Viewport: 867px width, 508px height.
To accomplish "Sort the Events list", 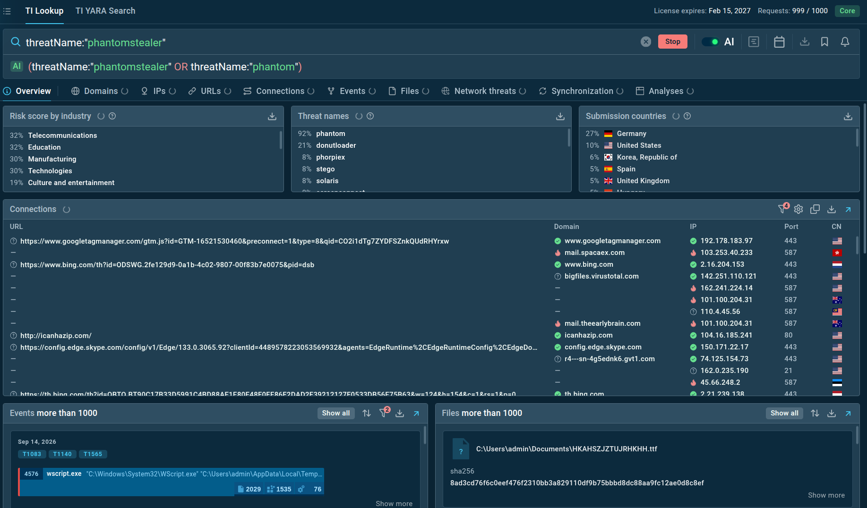I will click(x=367, y=413).
